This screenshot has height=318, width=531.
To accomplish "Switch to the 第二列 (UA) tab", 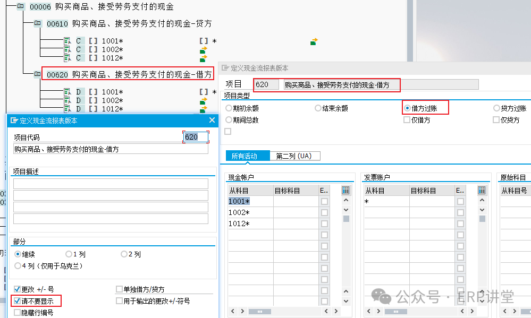I will click(x=293, y=156).
